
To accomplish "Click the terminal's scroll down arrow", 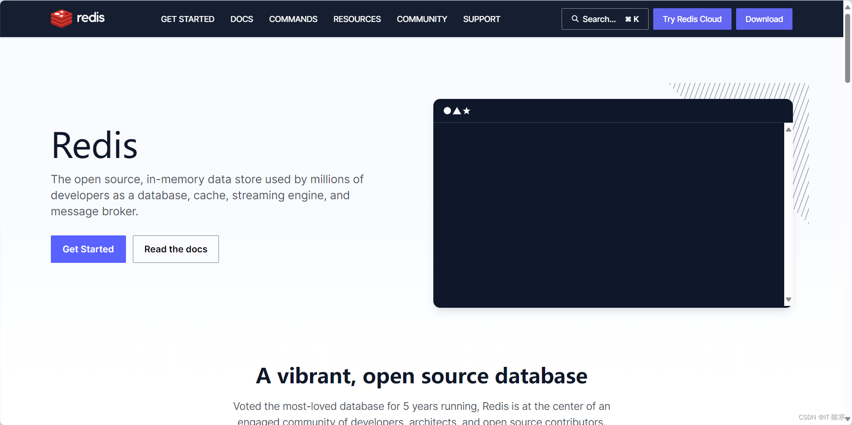I will 788,300.
